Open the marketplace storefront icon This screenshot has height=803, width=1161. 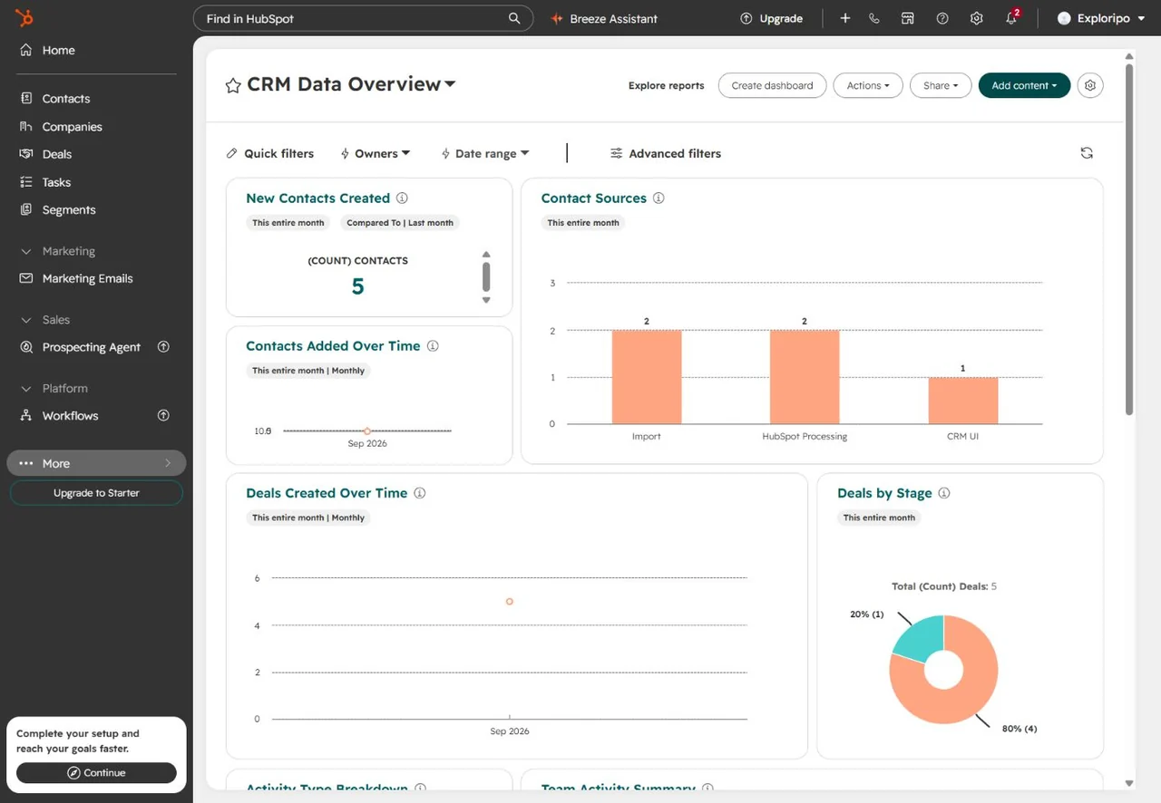pyautogui.click(x=907, y=18)
